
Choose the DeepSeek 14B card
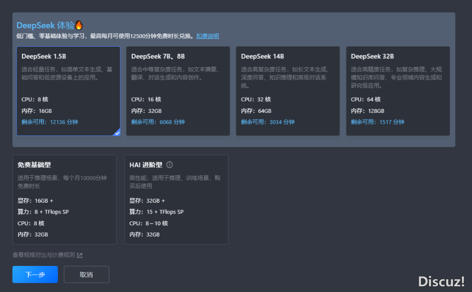[x=288, y=91]
